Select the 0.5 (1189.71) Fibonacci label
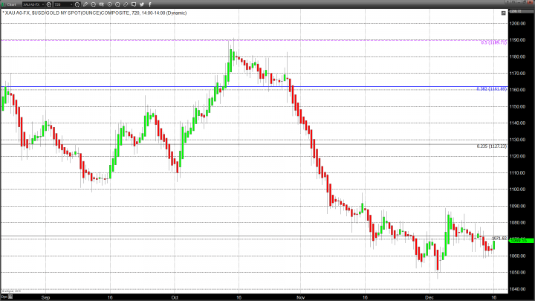Viewport: 535px width, 301px height. point(494,42)
